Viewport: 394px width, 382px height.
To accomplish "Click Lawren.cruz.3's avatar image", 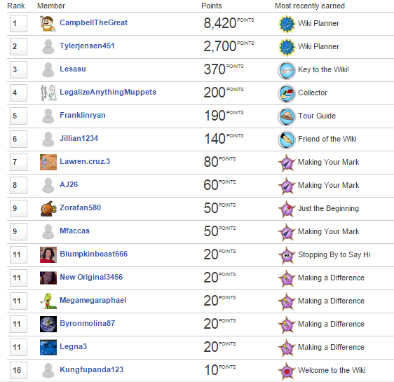I will 48,162.
